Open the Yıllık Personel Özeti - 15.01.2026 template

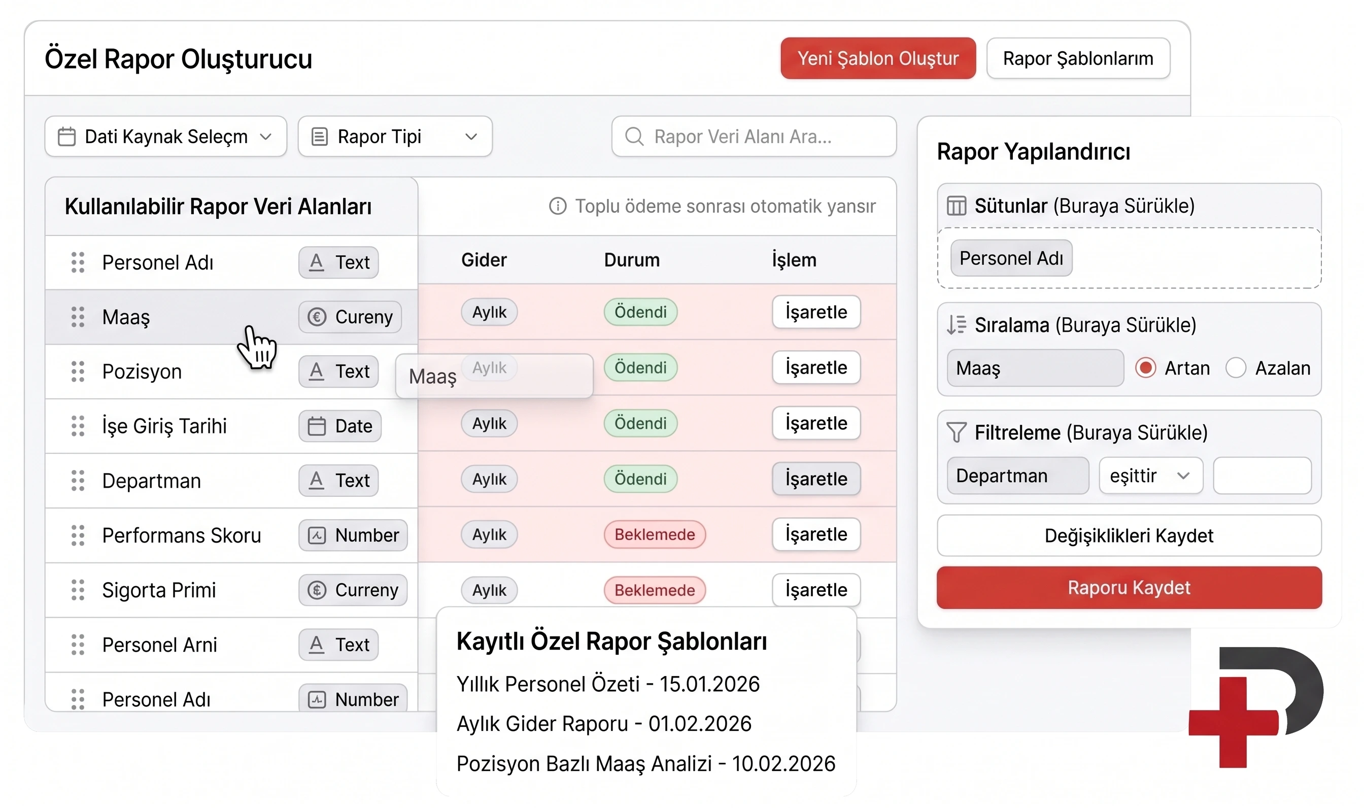[608, 684]
